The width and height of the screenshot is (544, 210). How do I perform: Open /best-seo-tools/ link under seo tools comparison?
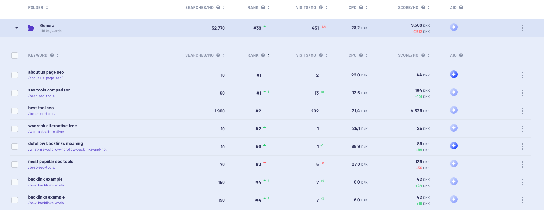(42, 96)
